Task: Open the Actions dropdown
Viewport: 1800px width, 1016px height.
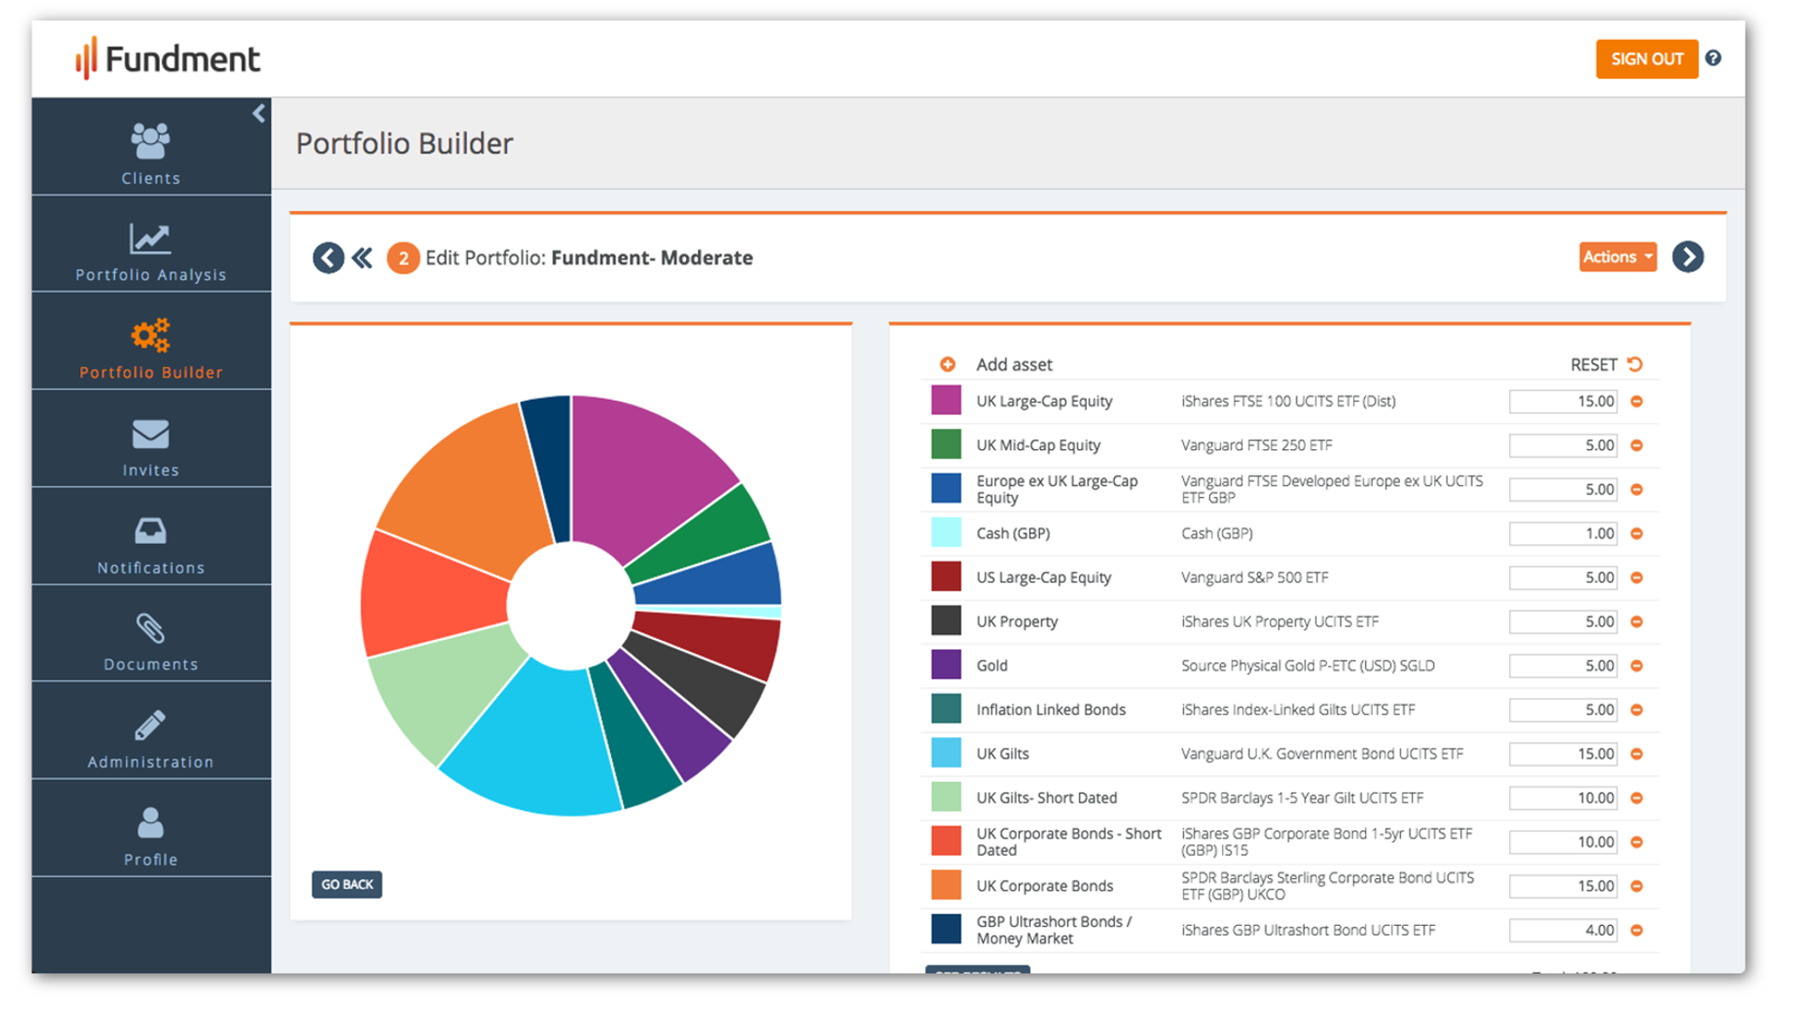Action: (x=1617, y=257)
